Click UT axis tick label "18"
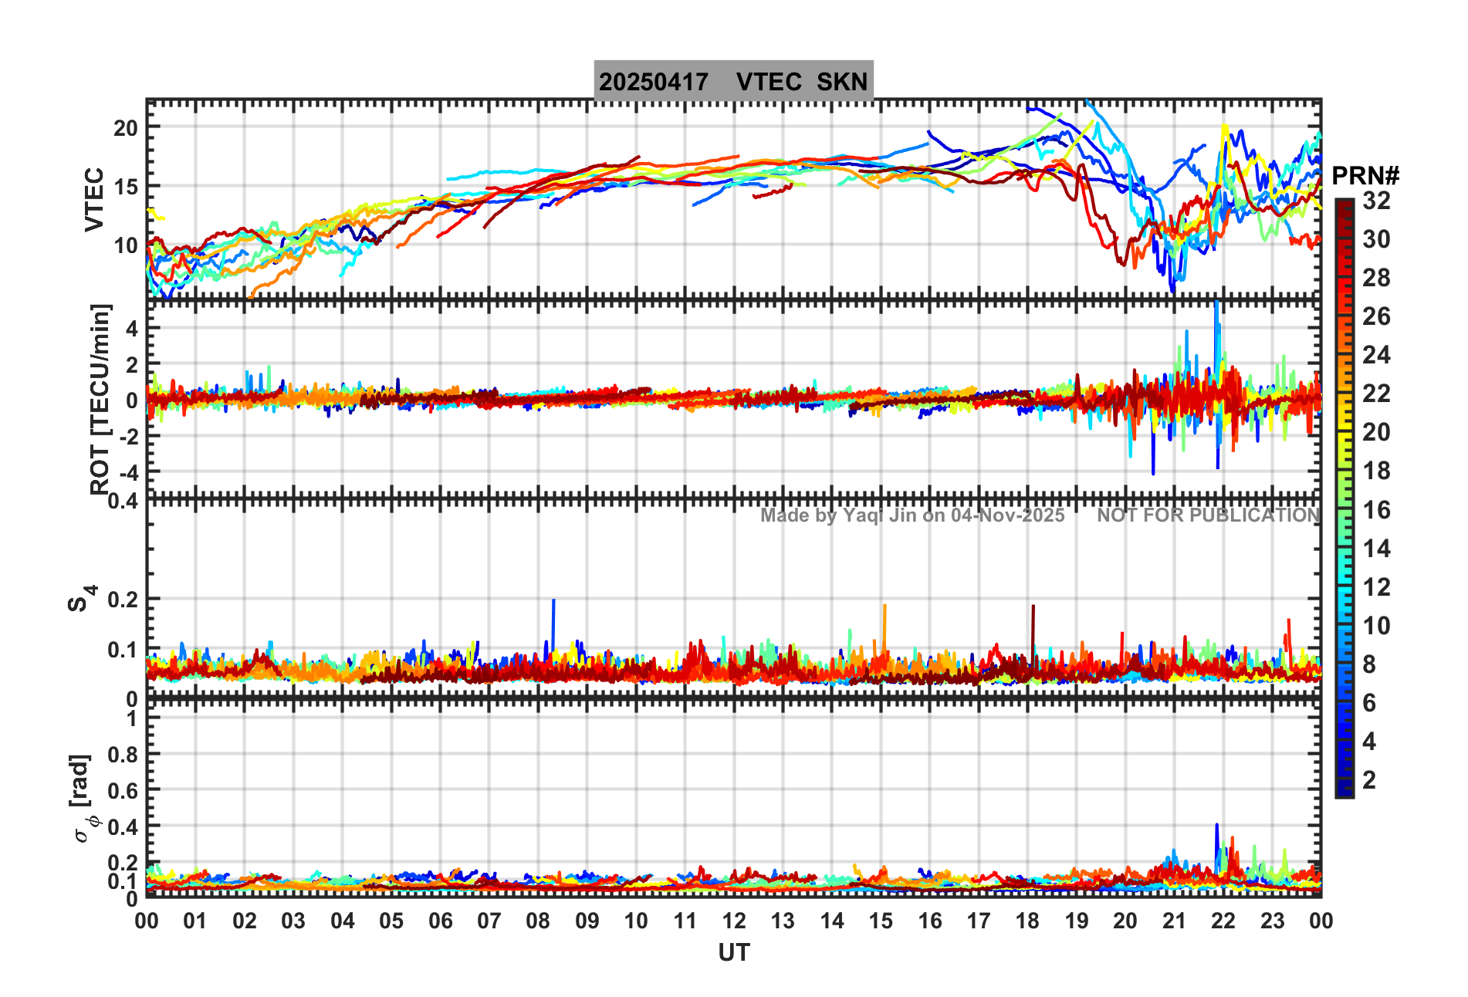The image size is (1468, 997). 1027,921
